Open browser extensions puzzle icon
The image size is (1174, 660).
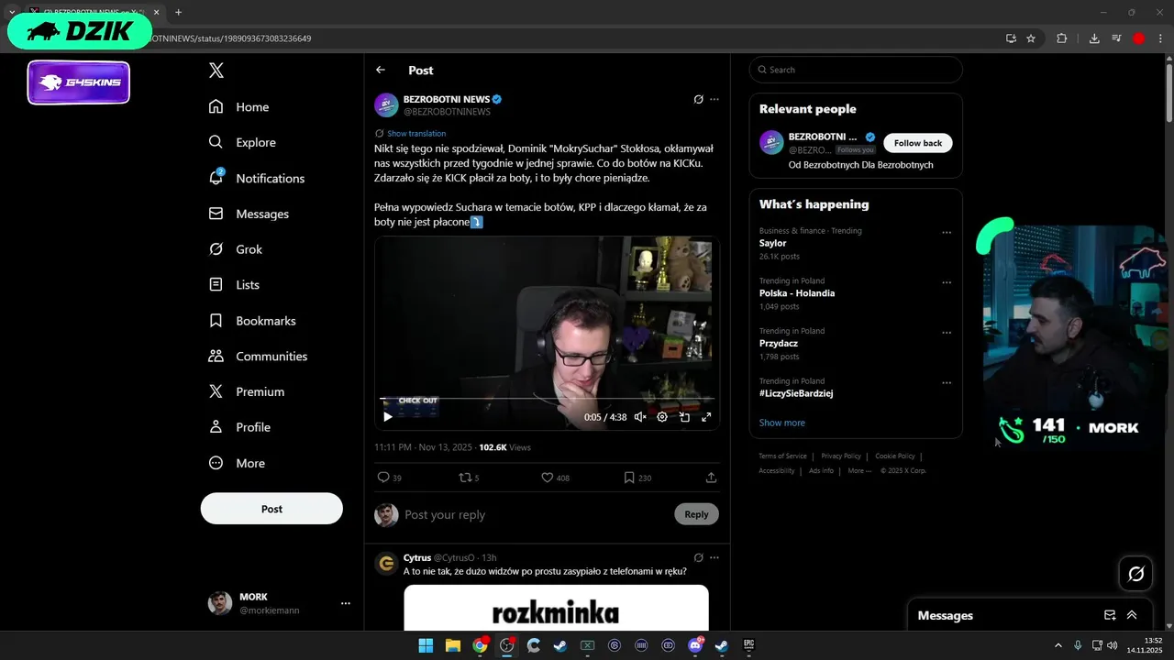pyautogui.click(x=1062, y=38)
